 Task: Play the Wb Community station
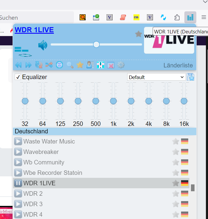click(18, 162)
